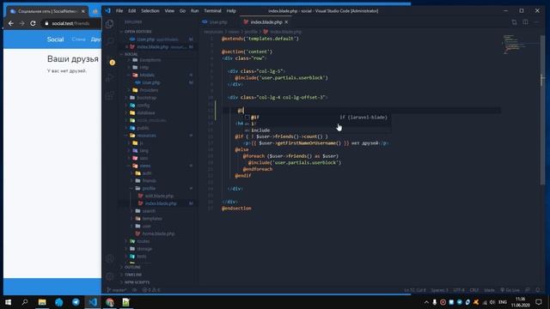Open UTF-8 encoding selector in status bar
550x309 pixels.
458,290
